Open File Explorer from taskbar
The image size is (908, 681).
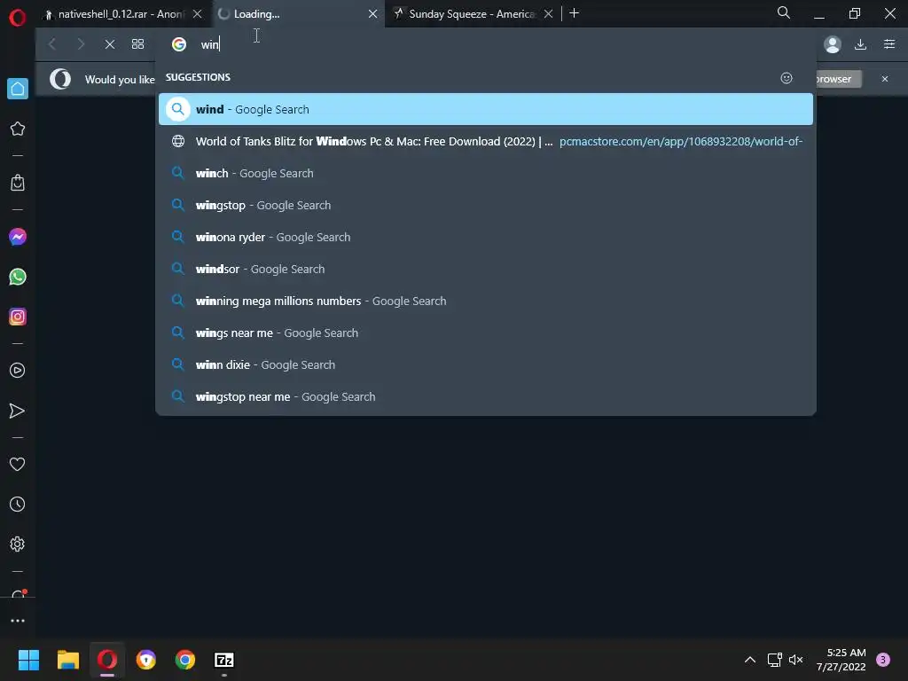tap(67, 660)
